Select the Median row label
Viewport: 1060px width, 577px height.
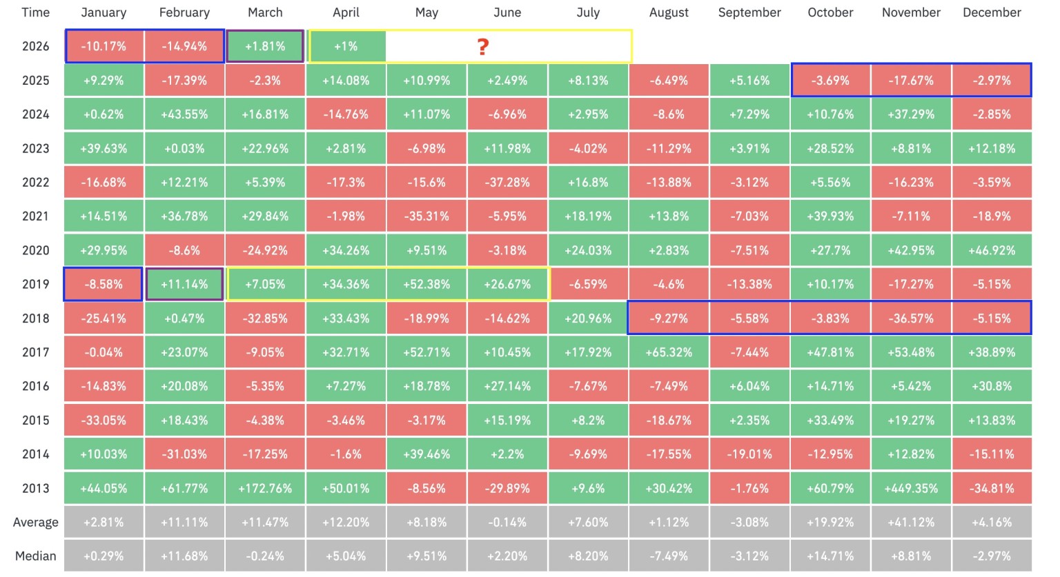point(36,556)
